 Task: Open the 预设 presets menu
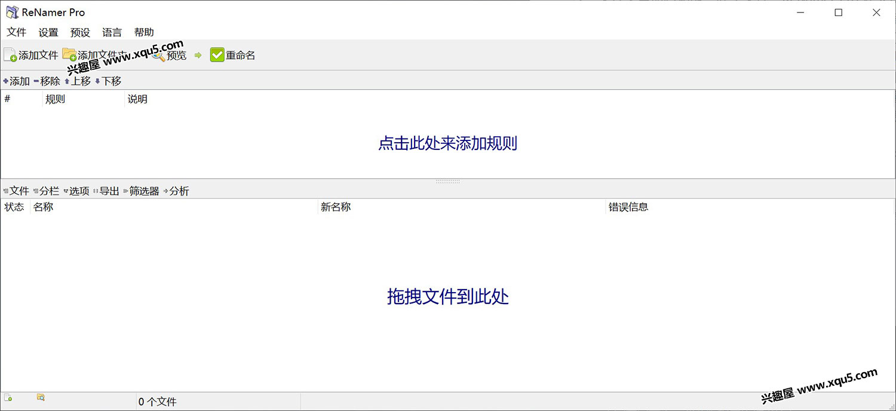(x=80, y=32)
